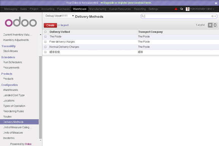Open the Purchases menu
The image size is (219, 146).
point(63,9)
